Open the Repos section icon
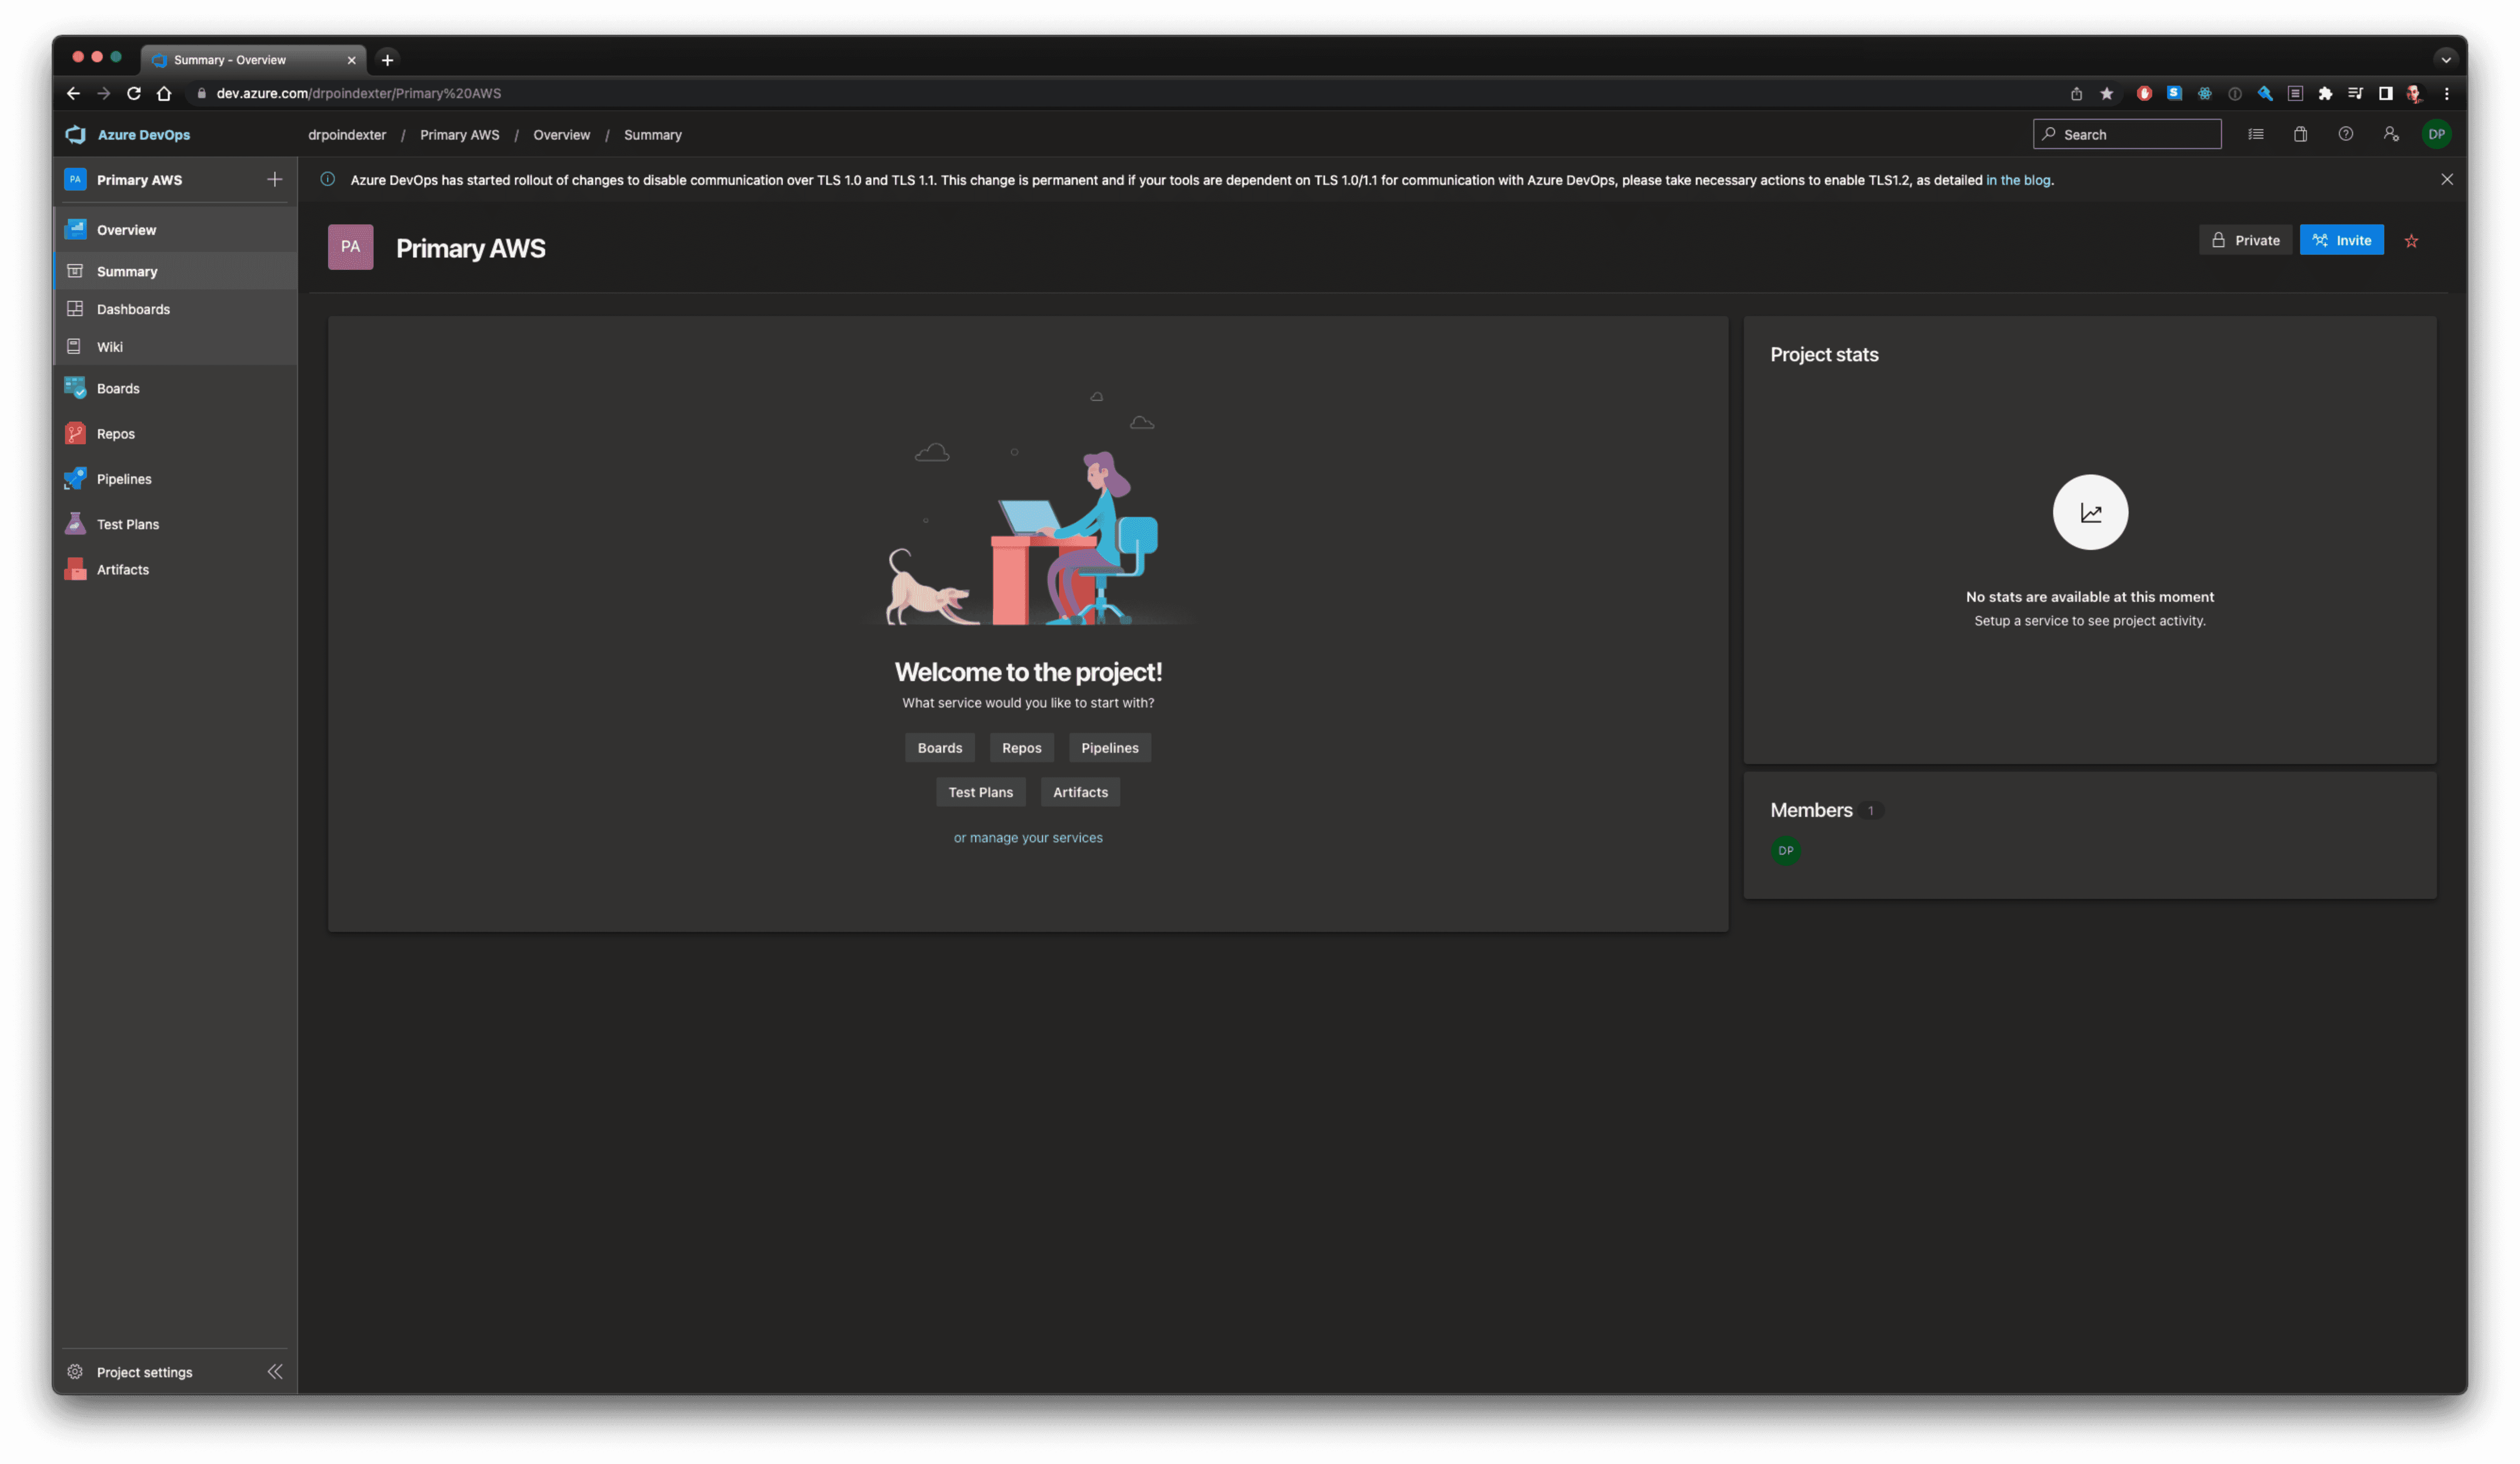Viewport: 2520px width, 1464px height. pos(75,433)
